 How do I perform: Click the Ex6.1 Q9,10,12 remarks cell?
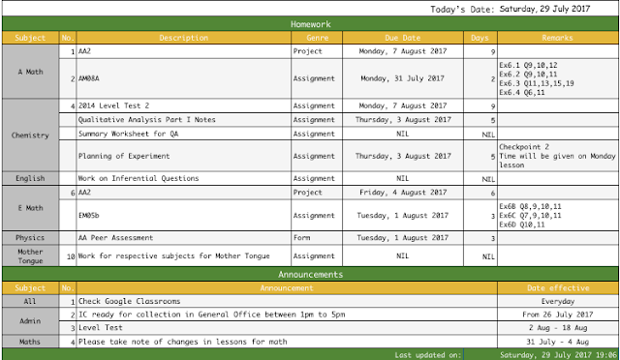coord(558,78)
